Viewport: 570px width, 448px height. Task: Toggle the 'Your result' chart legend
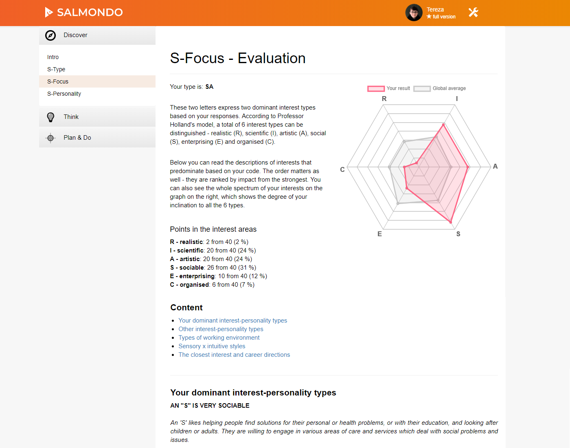(x=389, y=88)
